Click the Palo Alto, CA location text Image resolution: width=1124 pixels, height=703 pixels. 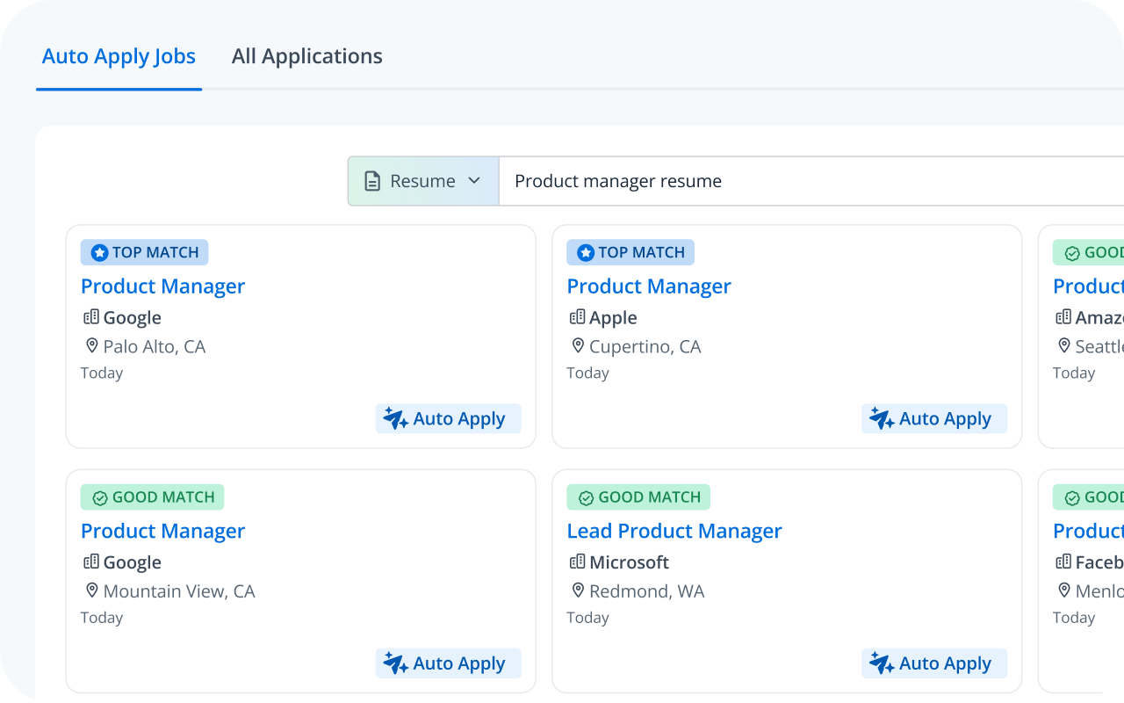pos(155,346)
